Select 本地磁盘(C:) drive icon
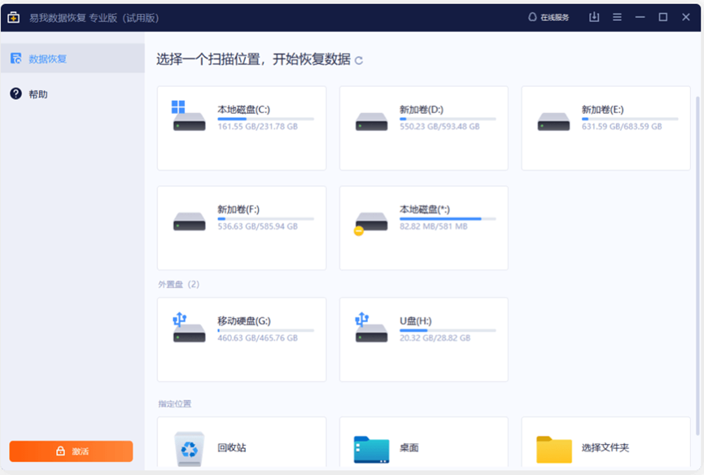The width and height of the screenshot is (704, 475). [189, 118]
